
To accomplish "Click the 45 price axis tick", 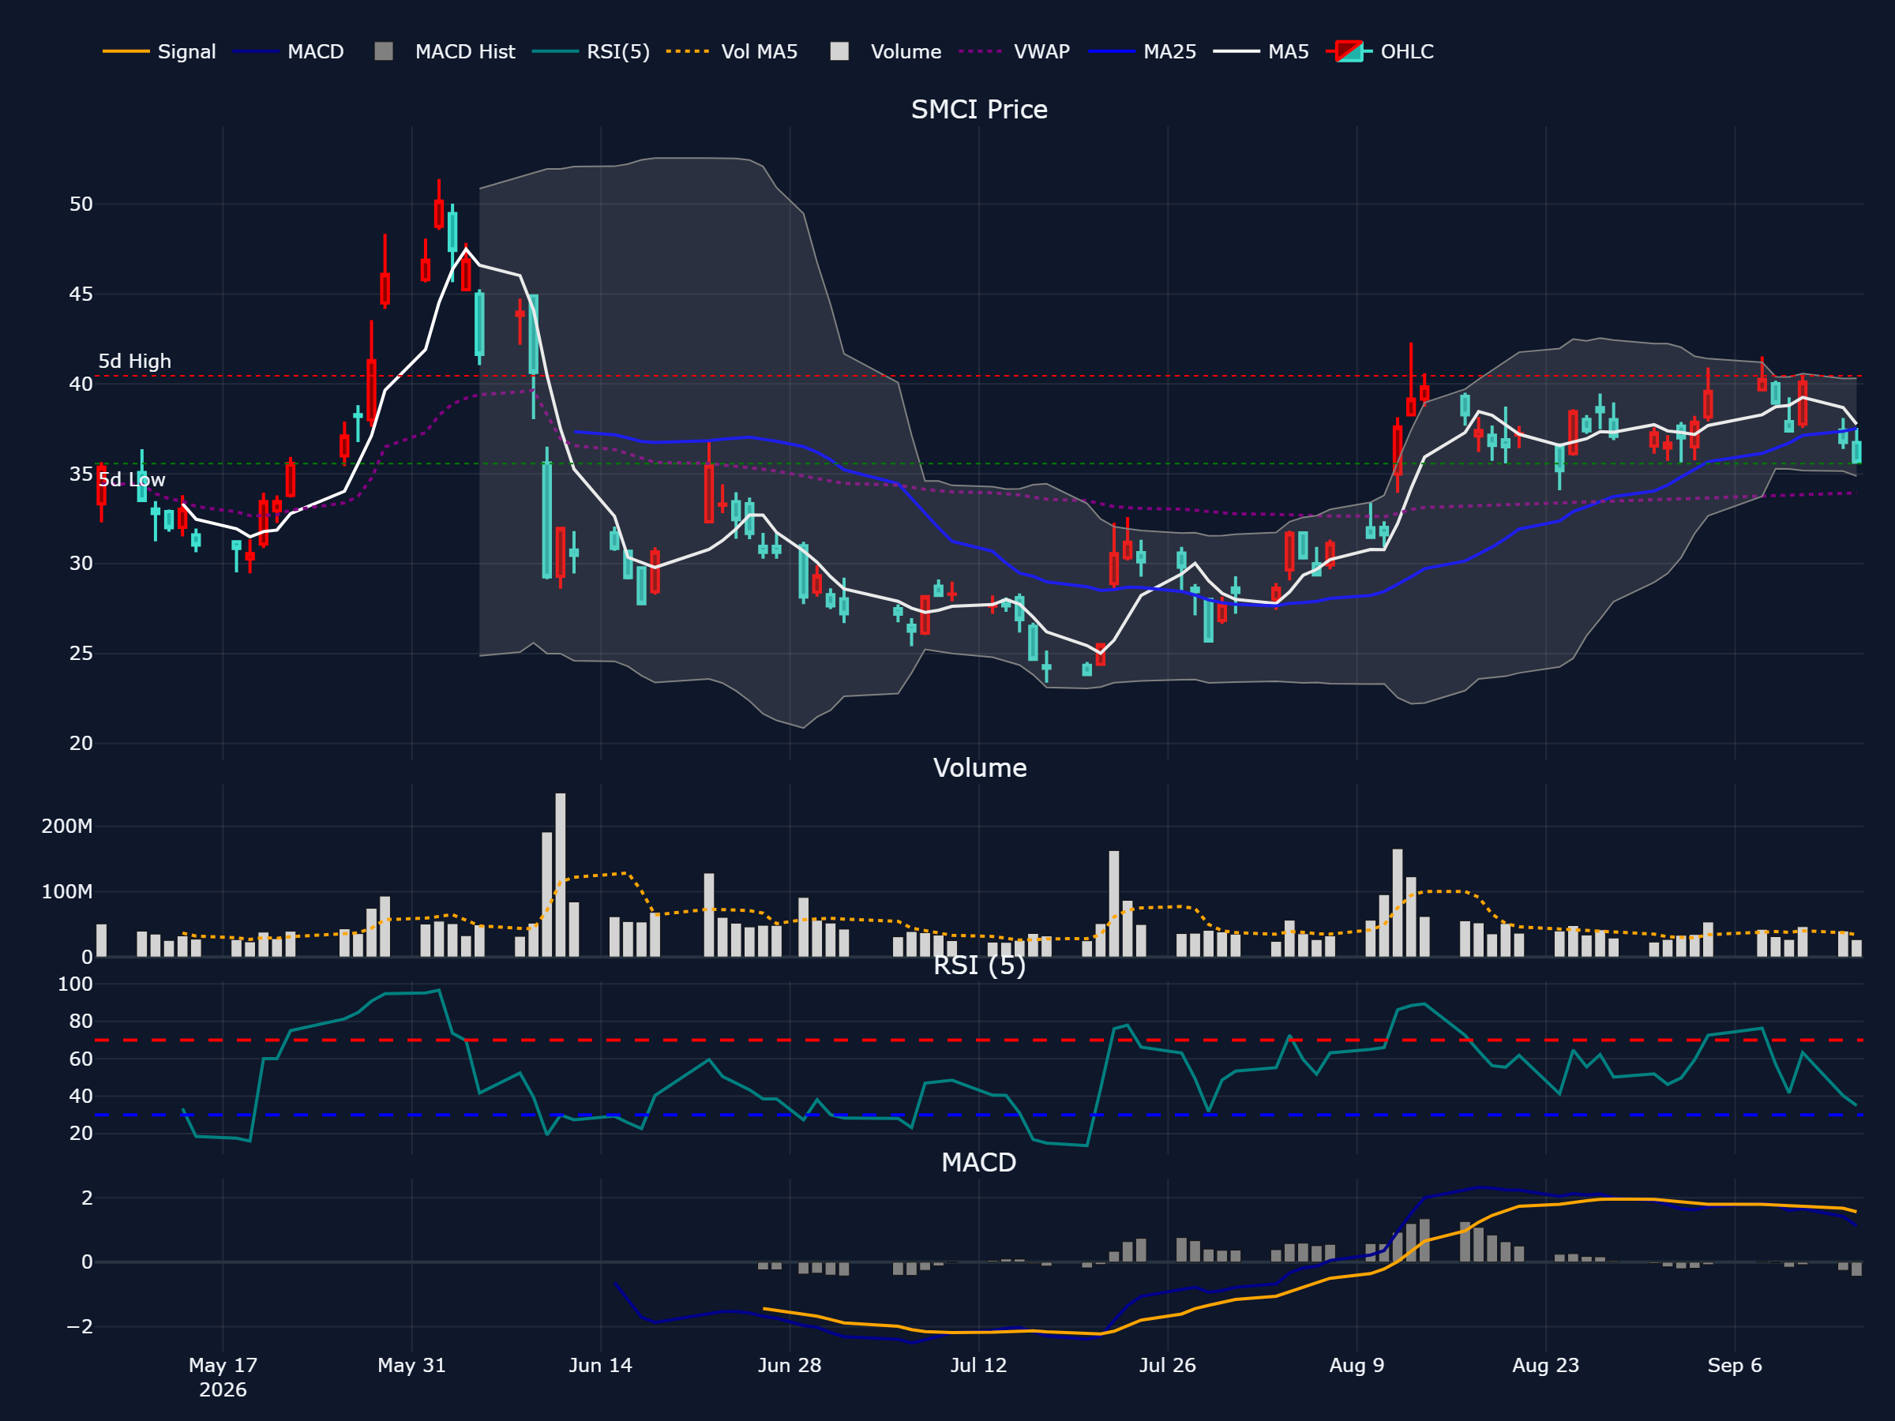I will [81, 294].
